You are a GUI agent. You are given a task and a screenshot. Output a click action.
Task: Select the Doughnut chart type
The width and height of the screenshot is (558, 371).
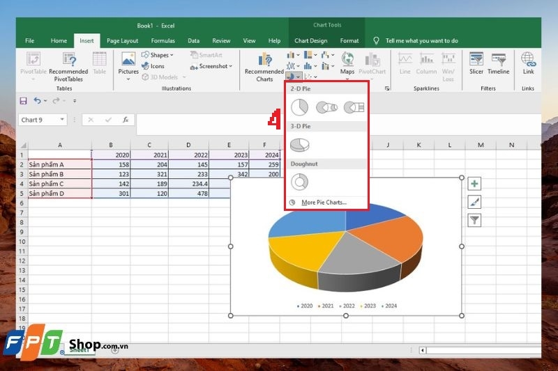(300, 182)
